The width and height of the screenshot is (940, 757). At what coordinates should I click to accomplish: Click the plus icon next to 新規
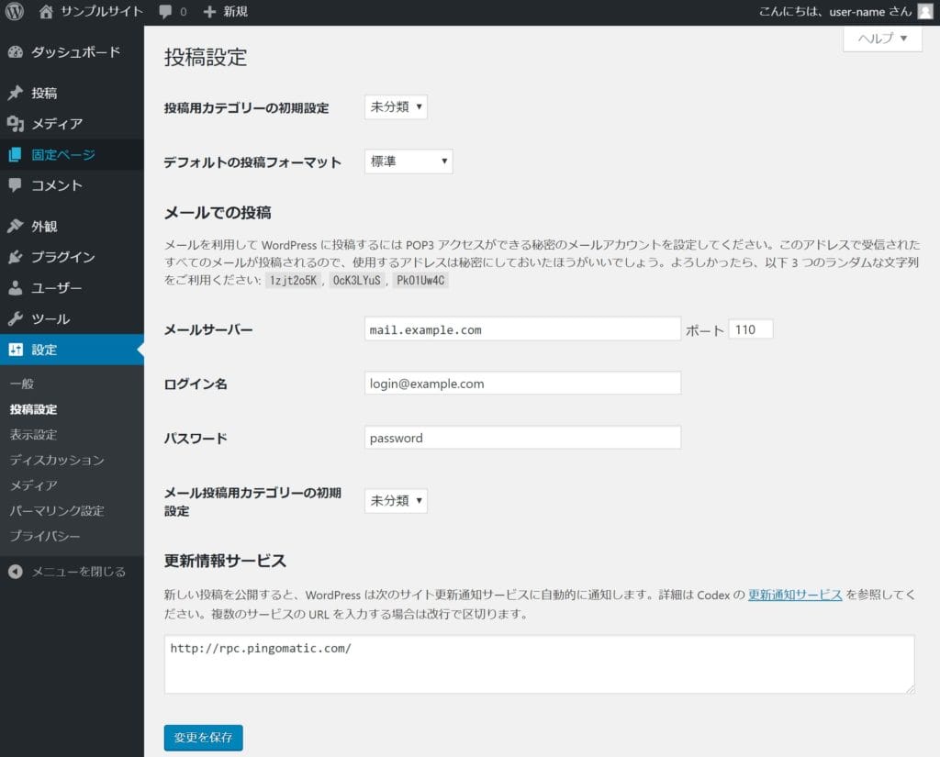point(209,12)
